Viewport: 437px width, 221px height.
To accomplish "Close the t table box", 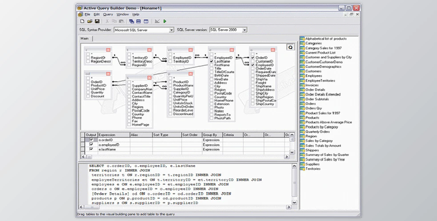I will coord(149,50).
